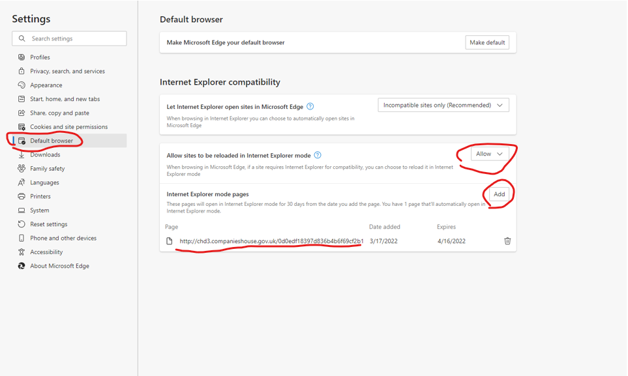Open the Incompatible sites only (Recommended) dropdown
Image resolution: width=628 pixels, height=376 pixels.
[x=443, y=105]
